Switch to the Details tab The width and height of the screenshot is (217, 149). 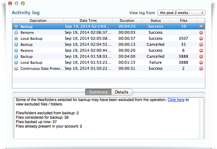coord(121,92)
